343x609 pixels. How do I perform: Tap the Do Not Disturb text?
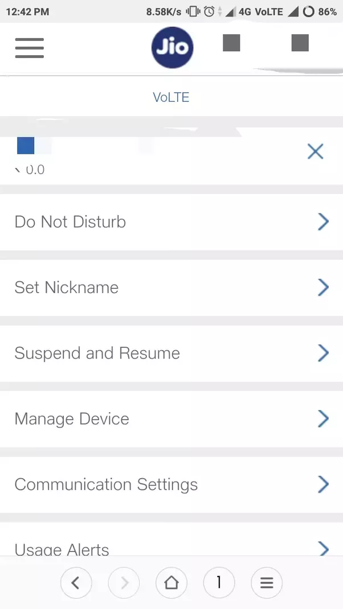[x=71, y=222]
